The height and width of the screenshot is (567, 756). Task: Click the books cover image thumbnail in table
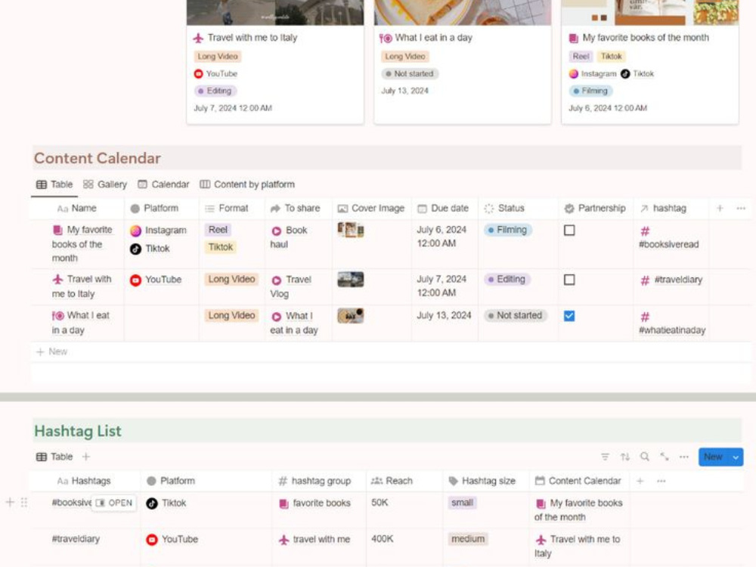tap(351, 230)
